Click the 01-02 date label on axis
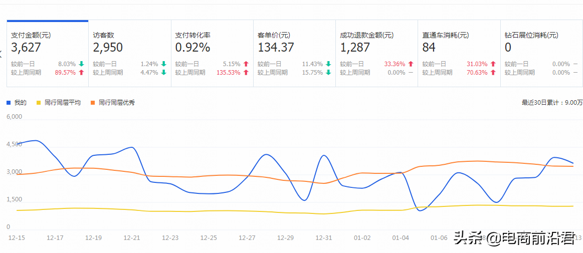This screenshot has width=583, height=253. point(362,238)
